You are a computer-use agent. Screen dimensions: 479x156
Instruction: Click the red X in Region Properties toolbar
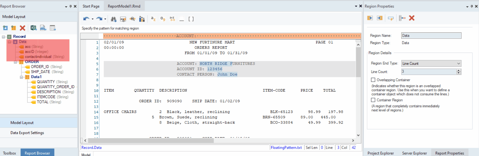point(412,18)
